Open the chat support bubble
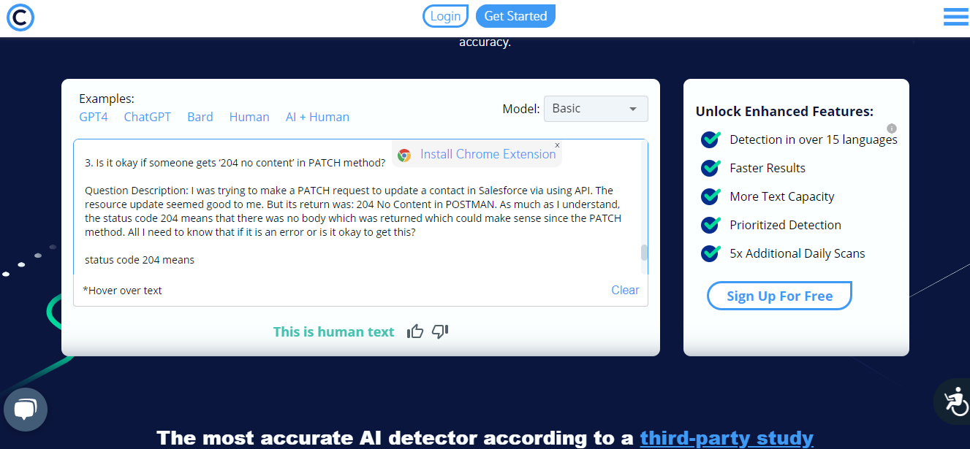Screen dimensions: 970x449 pyautogui.click(x=25, y=410)
